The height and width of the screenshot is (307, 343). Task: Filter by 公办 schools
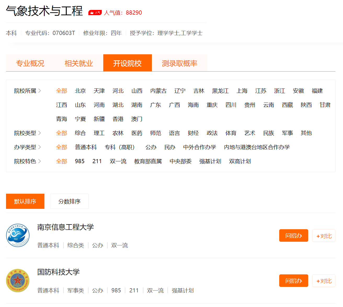pyautogui.click(x=151, y=147)
